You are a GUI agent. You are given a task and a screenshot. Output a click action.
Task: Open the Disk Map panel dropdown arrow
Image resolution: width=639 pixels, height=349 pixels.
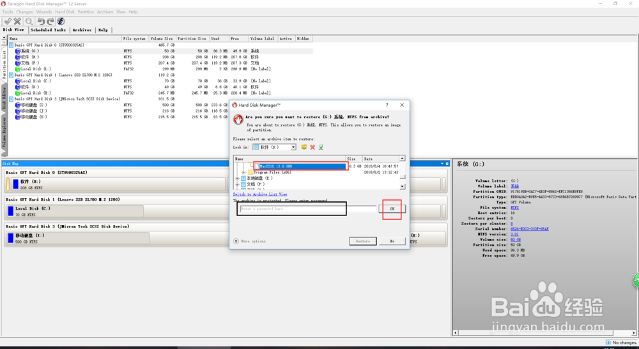[x=442, y=164]
